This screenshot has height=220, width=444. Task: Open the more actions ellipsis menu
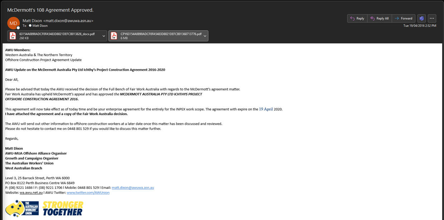pyautogui.click(x=432, y=18)
